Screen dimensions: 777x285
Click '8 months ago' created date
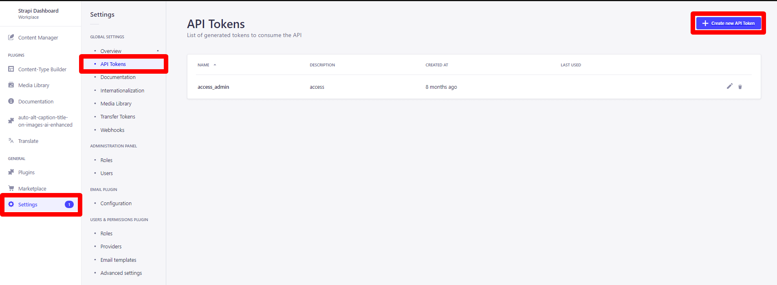click(441, 87)
